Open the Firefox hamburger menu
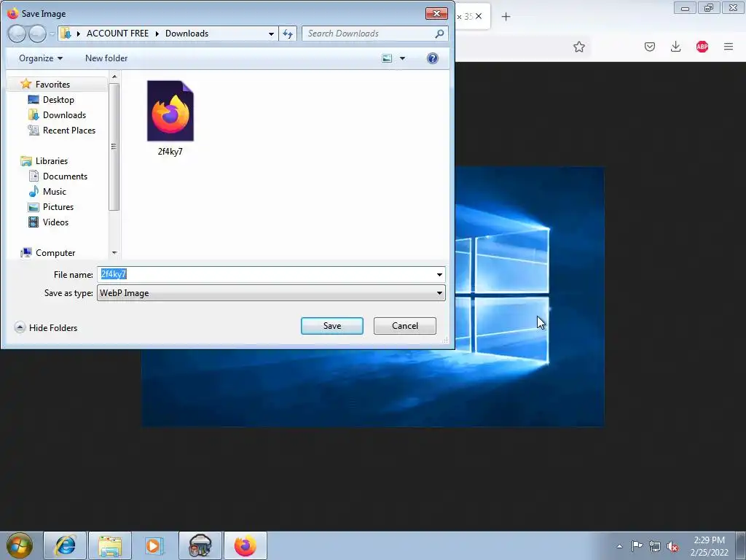Image resolution: width=746 pixels, height=560 pixels. [728, 47]
